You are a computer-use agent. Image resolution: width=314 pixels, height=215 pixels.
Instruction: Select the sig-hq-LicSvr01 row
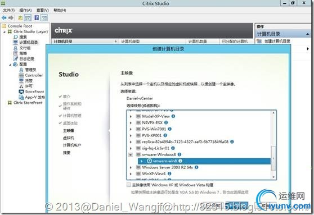[156, 148]
